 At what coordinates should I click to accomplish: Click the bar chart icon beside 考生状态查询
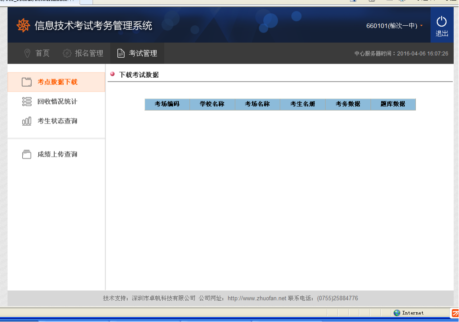27,121
